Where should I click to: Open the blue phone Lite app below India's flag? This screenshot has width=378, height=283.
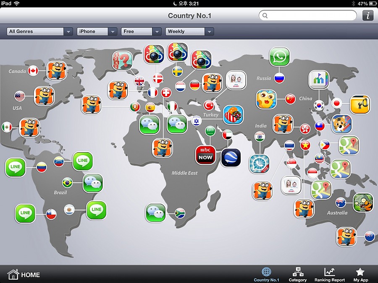click(x=259, y=164)
